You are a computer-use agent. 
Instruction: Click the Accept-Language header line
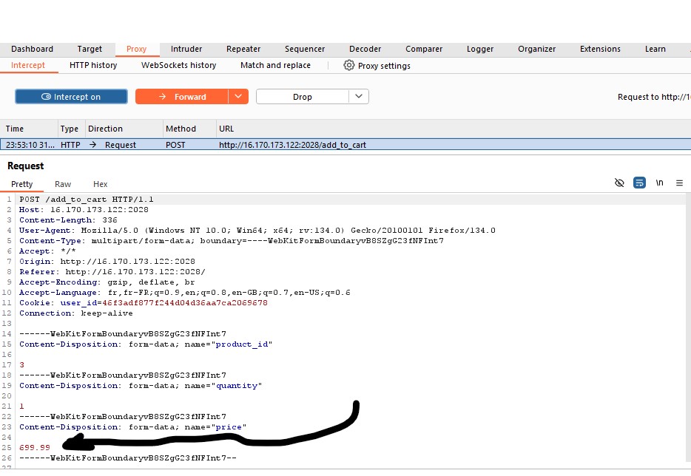pos(185,293)
